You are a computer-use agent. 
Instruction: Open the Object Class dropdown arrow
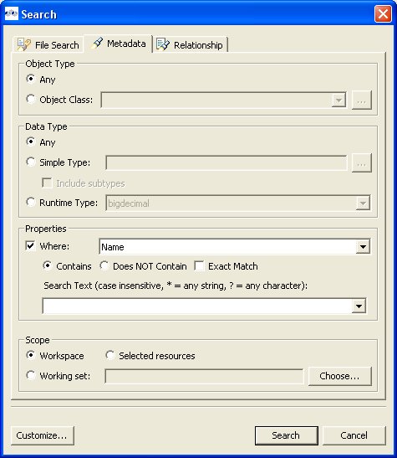click(x=338, y=100)
